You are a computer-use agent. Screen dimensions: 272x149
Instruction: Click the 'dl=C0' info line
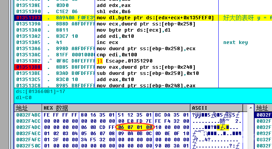[x=24, y=98]
